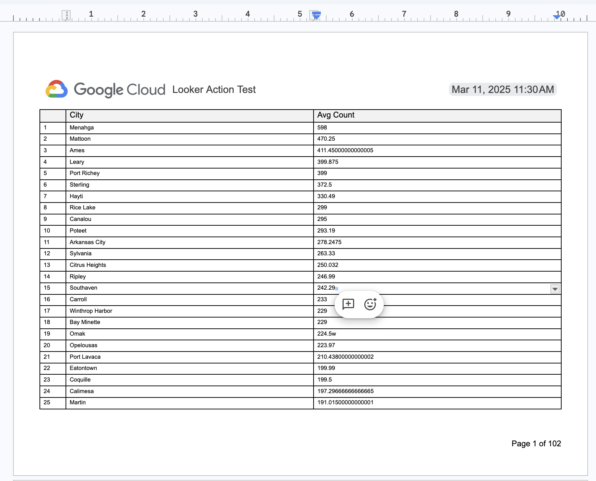Click the value 598
Image resolution: width=596 pixels, height=481 pixels.
[x=322, y=128]
